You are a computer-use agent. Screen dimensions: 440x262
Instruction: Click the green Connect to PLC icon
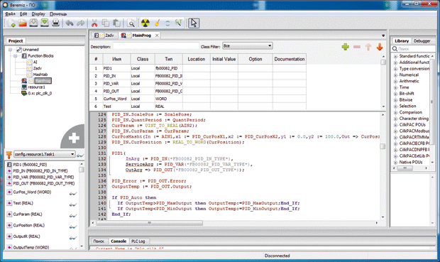[167, 23]
